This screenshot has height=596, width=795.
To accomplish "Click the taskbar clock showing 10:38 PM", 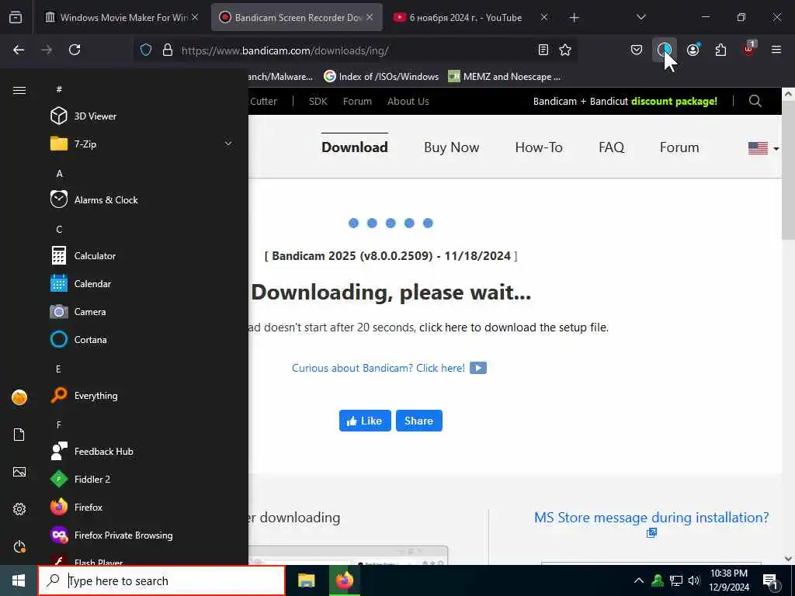I will click(728, 580).
